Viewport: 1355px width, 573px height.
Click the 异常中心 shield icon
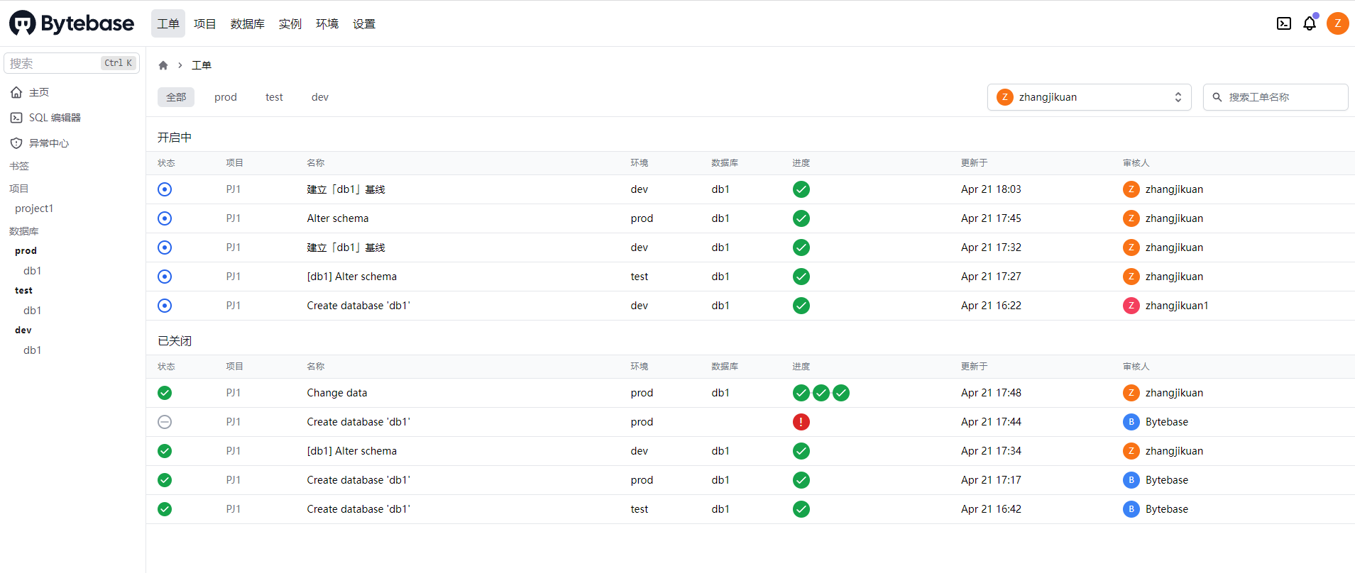pos(16,143)
